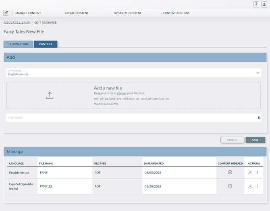Download the English FFNF file

(250, 172)
